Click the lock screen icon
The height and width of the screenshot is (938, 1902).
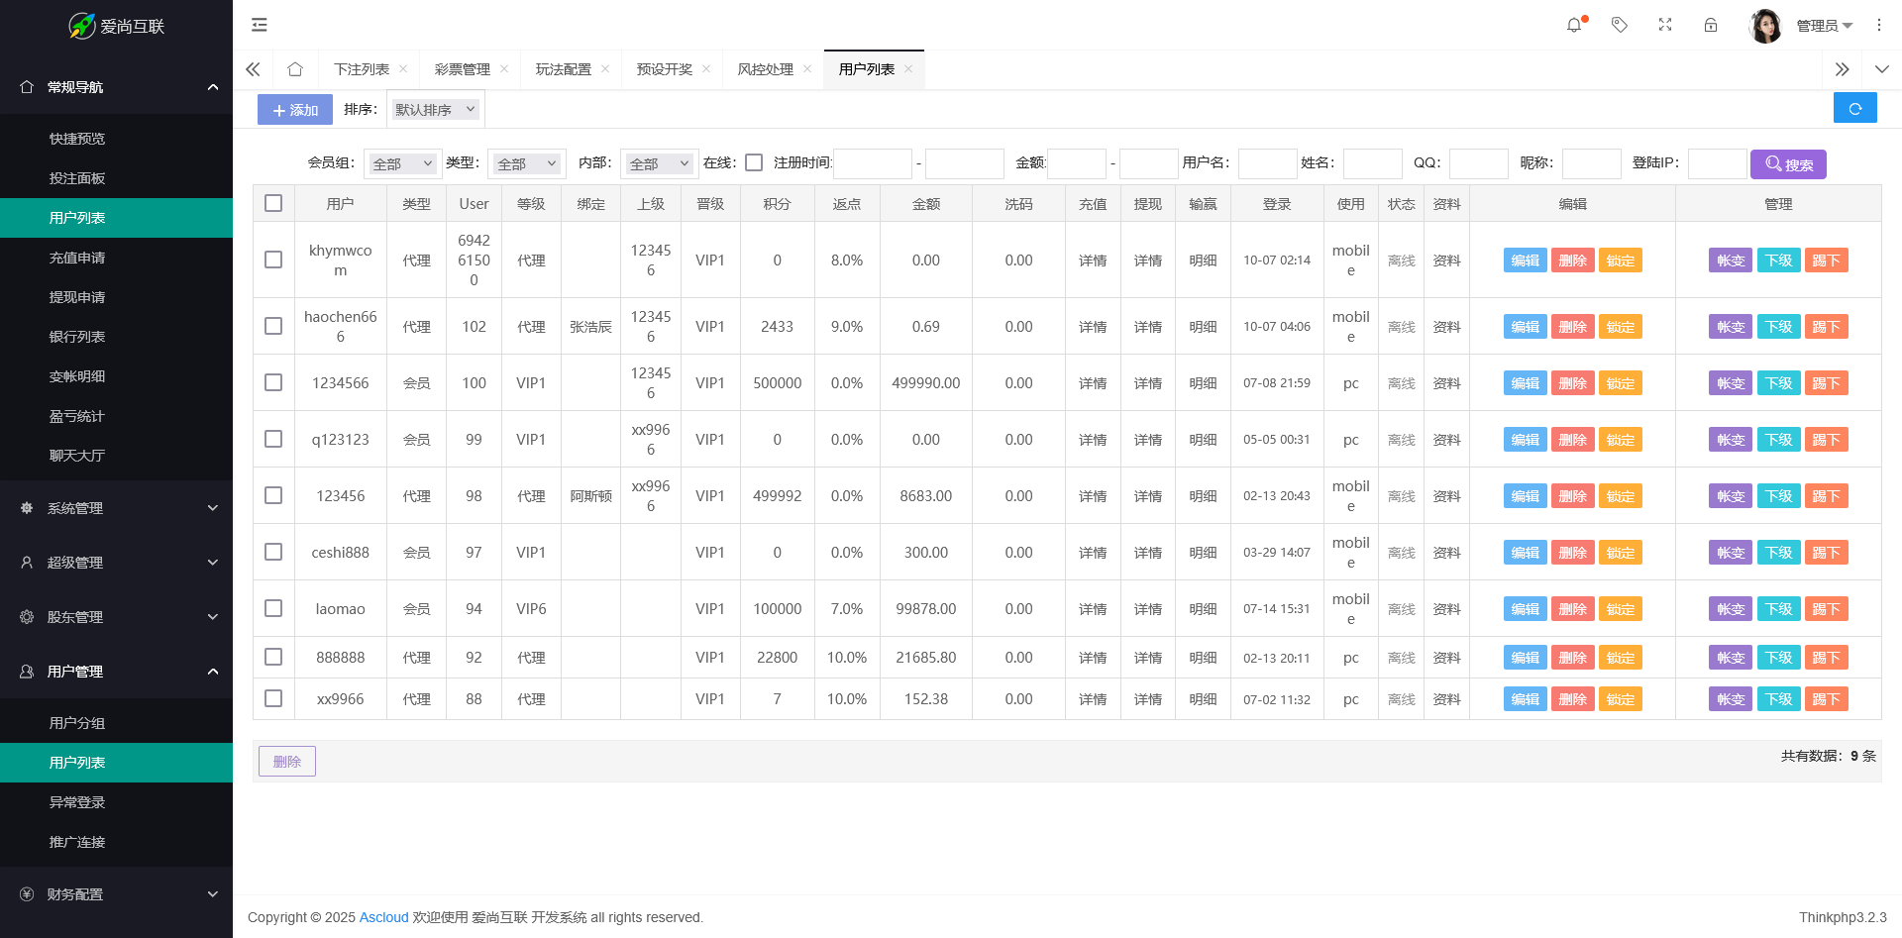click(1711, 26)
